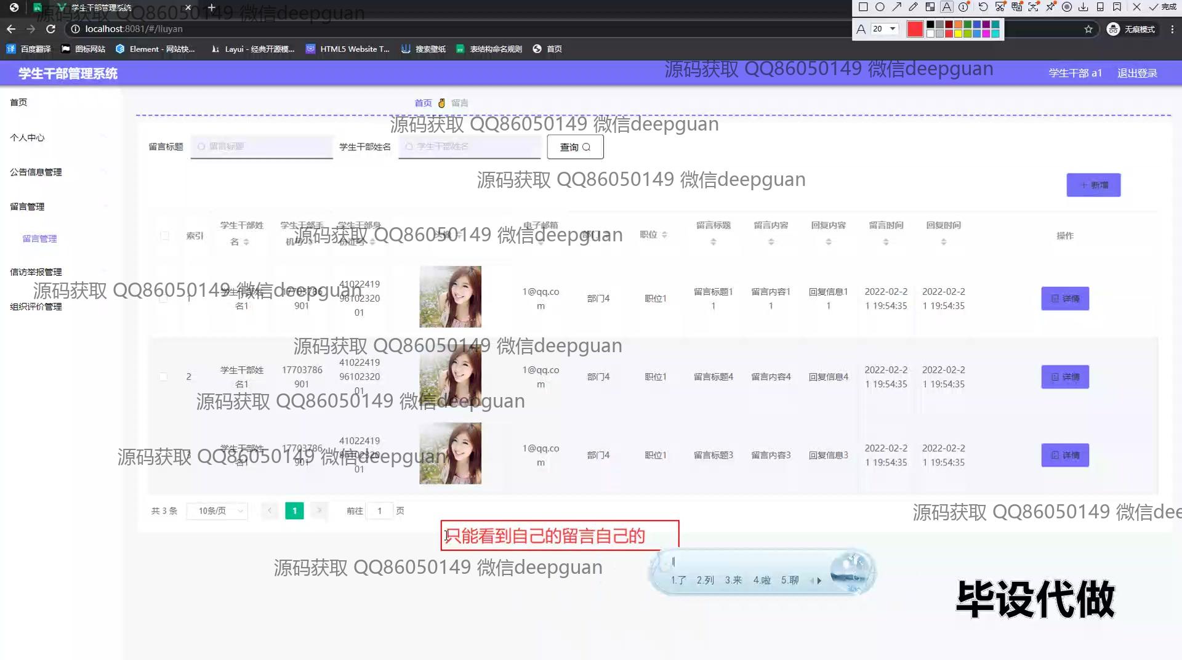
Task: Open 公告信息管理 in the sidebar
Action: point(36,172)
